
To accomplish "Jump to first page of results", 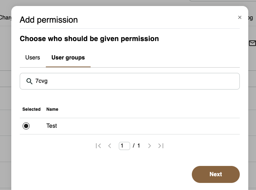I will (98, 146).
